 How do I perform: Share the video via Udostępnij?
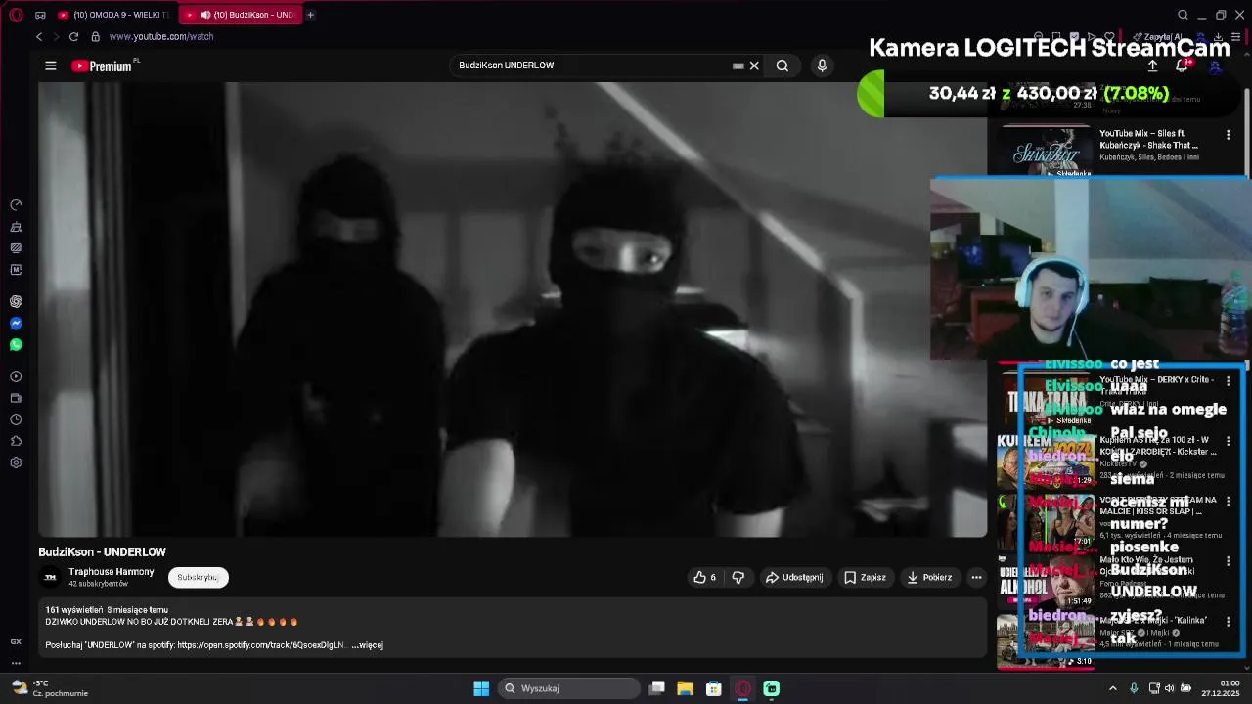794,577
